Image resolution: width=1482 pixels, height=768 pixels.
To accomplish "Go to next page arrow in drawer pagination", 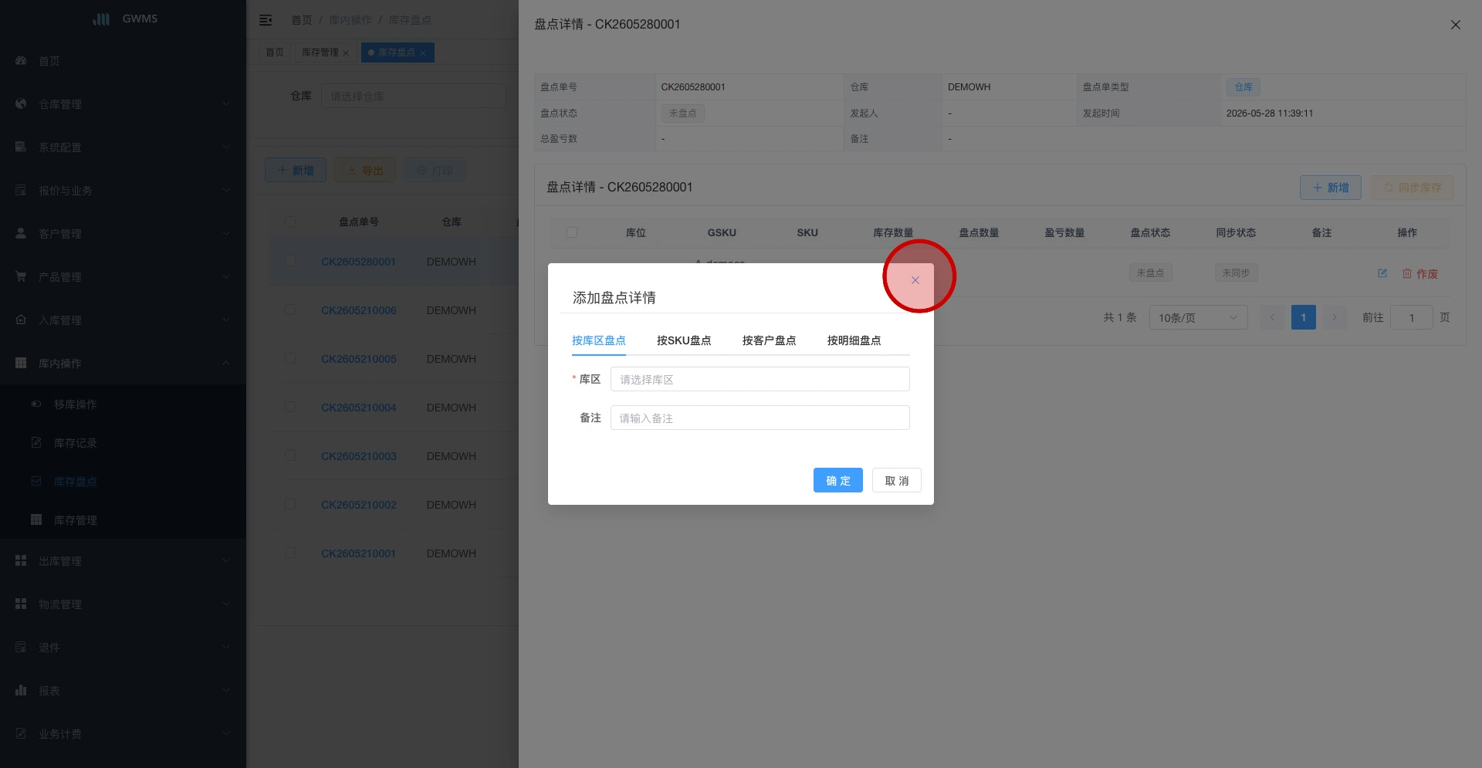I will [x=1335, y=317].
